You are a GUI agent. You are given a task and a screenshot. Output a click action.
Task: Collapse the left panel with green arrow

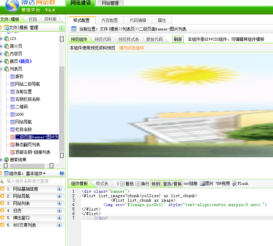[x=62, y=28]
